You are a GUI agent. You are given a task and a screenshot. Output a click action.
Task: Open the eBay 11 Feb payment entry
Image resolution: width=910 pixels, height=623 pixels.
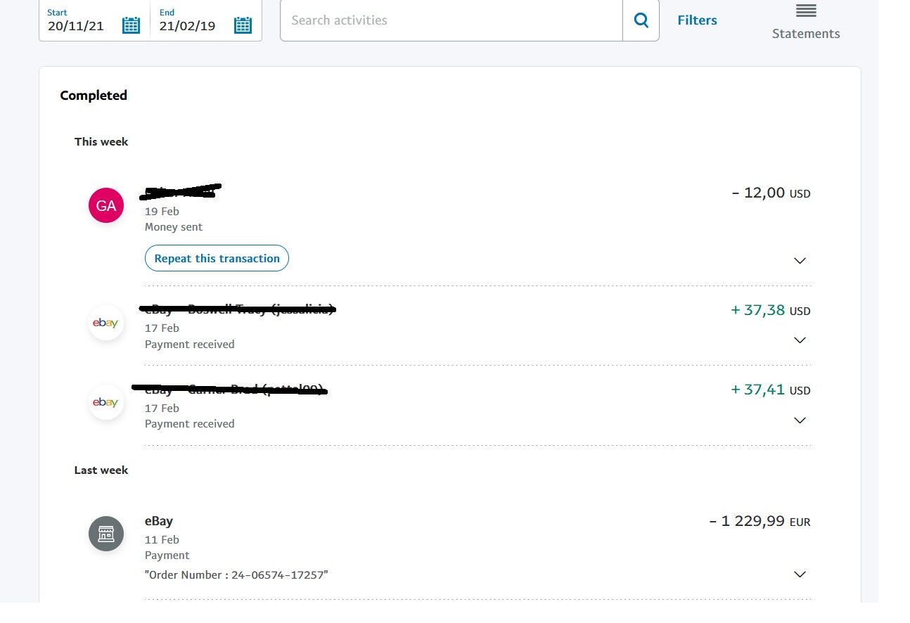pyautogui.click(x=159, y=521)
